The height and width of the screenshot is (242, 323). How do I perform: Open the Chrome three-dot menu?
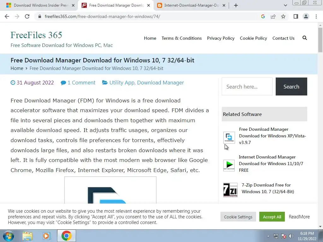(316, 16)
